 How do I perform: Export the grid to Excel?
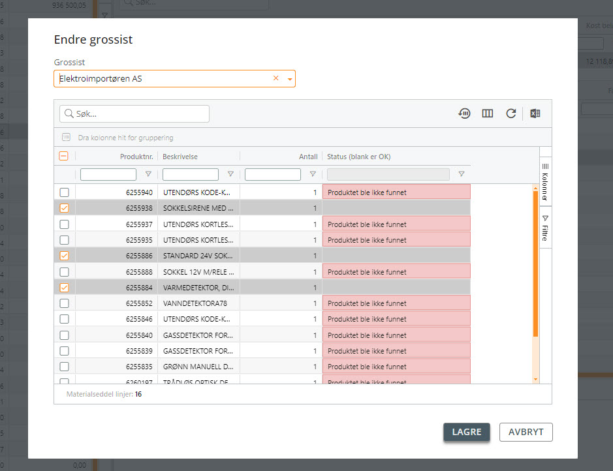(535, 114)
